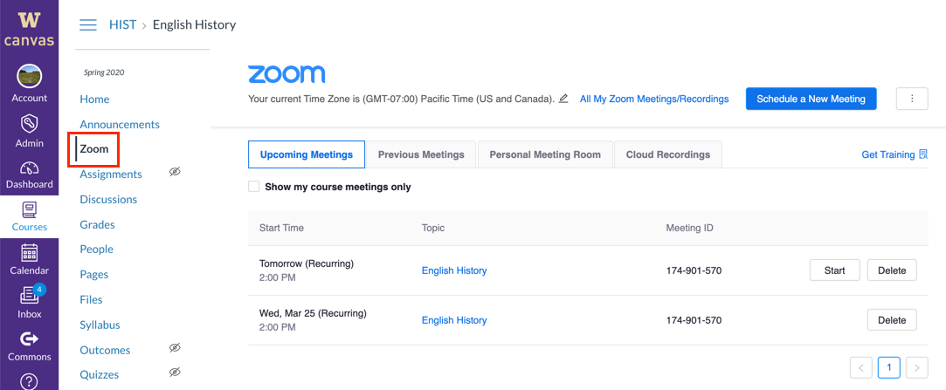Open Syllabus in course navigation
946x390 pixels.
pos(100,325)
